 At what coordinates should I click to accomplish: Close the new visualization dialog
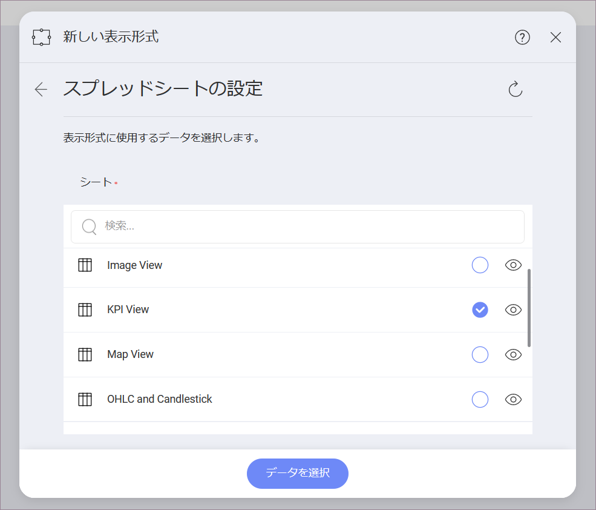tap(555, 38)
